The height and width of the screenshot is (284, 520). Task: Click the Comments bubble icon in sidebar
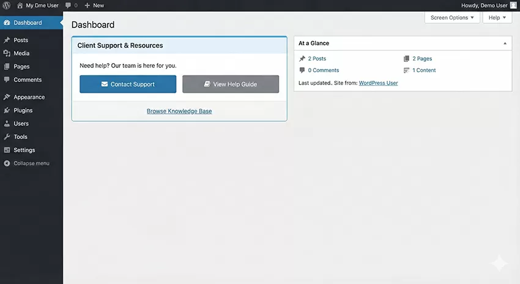click(7, 80)
